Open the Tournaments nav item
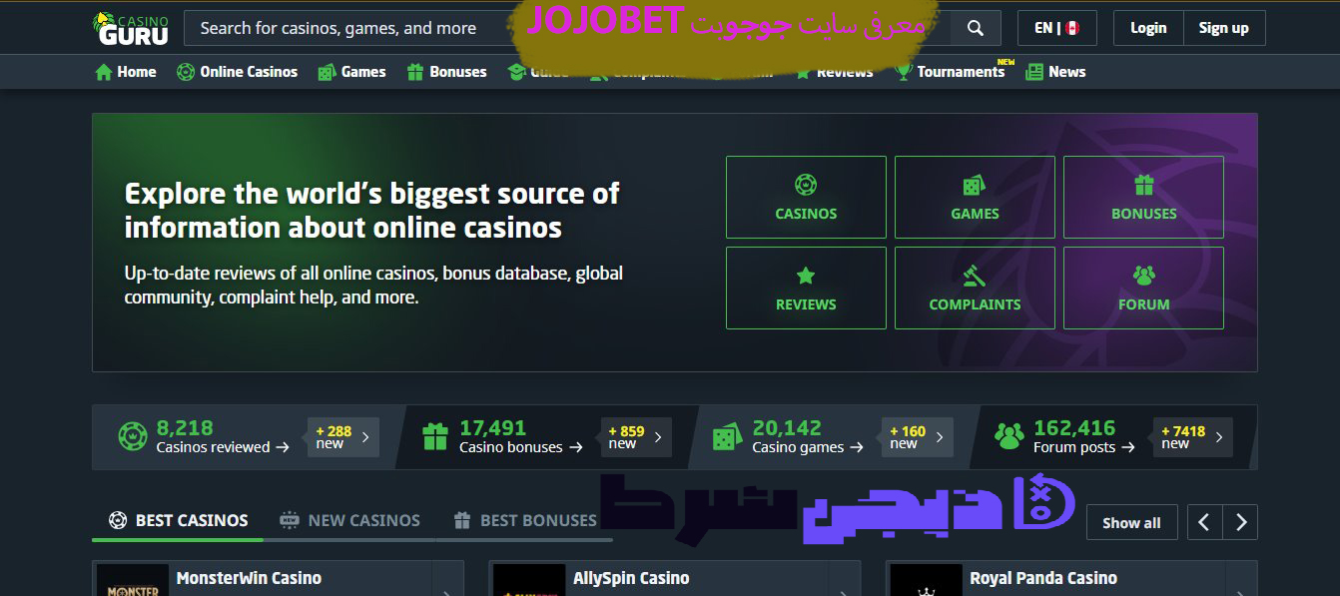 click(x=951, y=72)
